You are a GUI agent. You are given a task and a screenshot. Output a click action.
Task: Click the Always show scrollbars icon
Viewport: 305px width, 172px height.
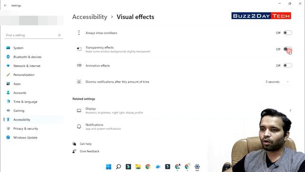[x=79, y=33]
